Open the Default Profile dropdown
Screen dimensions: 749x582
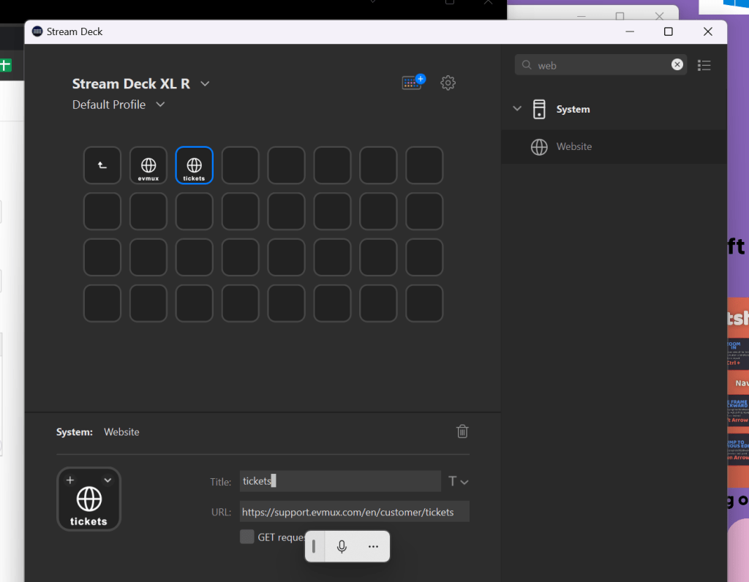pos(160,104)
